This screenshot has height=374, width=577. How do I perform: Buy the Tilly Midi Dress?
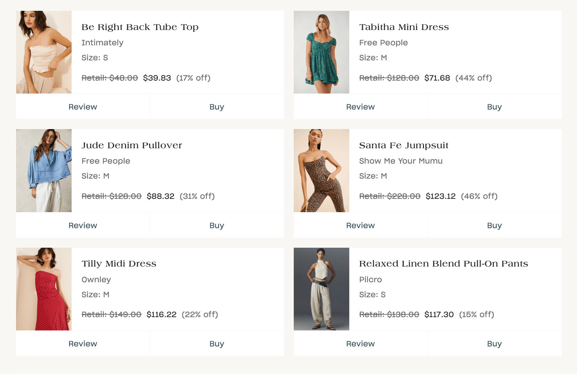tap(217, 344)
